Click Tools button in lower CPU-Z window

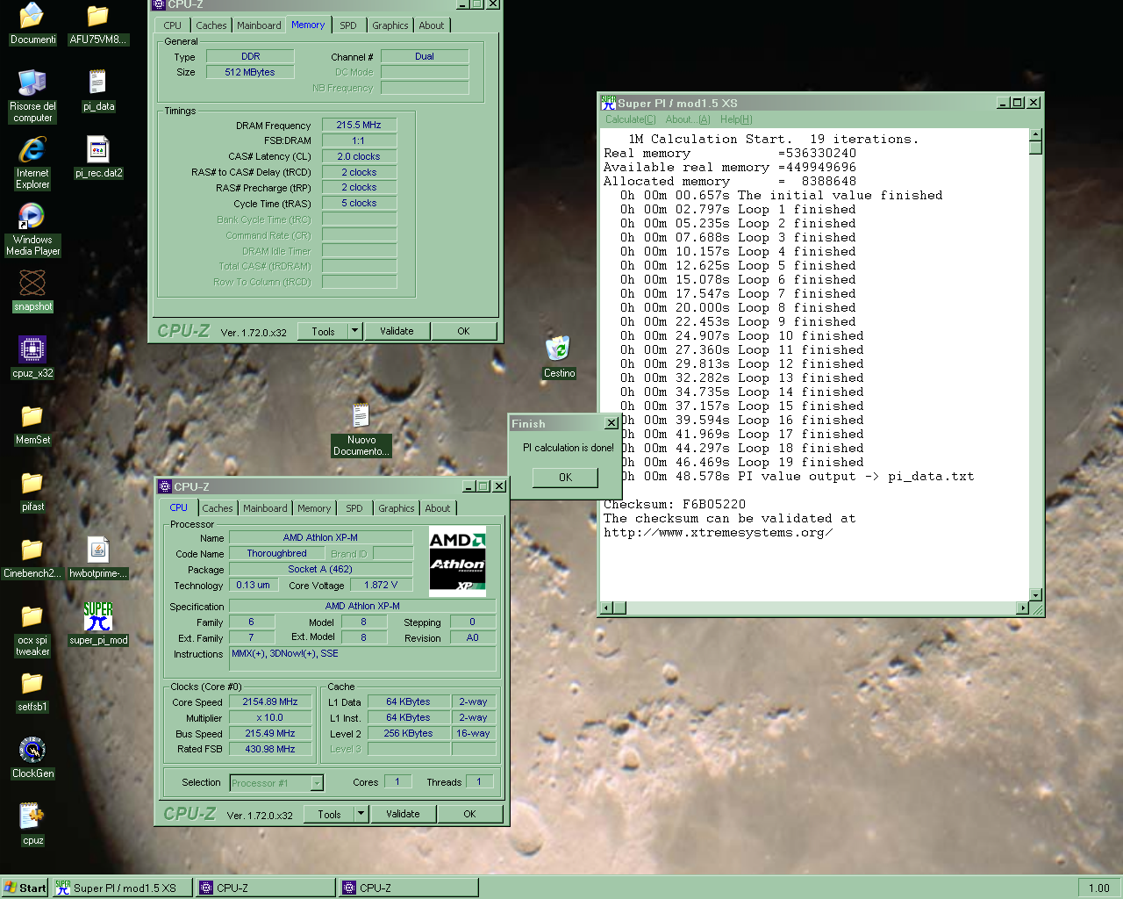[329, 814]
